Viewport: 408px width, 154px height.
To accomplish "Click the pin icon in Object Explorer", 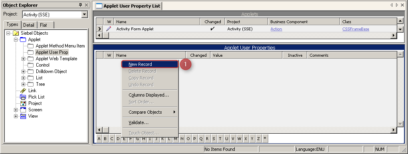I will tap(80, 5).
